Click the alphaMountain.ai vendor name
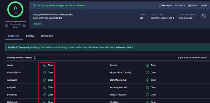 [x=118, y=80]
